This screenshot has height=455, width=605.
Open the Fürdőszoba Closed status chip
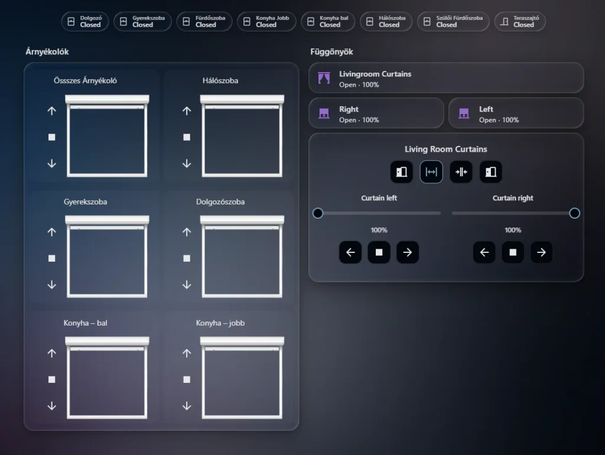[204, 21]
